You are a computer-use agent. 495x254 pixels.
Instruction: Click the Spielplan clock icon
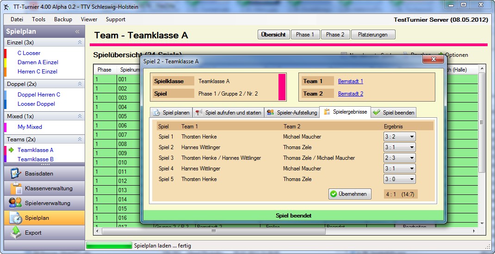[x=16, y=218]
